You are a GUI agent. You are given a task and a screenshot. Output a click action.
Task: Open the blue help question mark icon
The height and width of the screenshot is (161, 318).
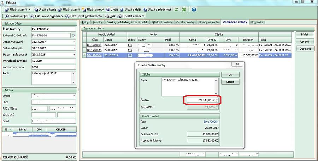(194, 10)
